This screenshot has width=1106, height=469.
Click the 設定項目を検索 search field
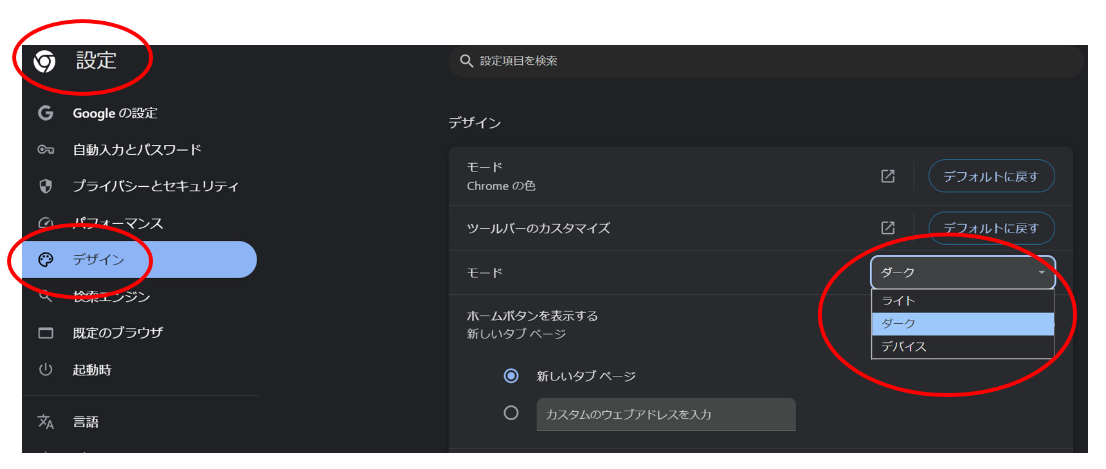[x=765, y=61]
